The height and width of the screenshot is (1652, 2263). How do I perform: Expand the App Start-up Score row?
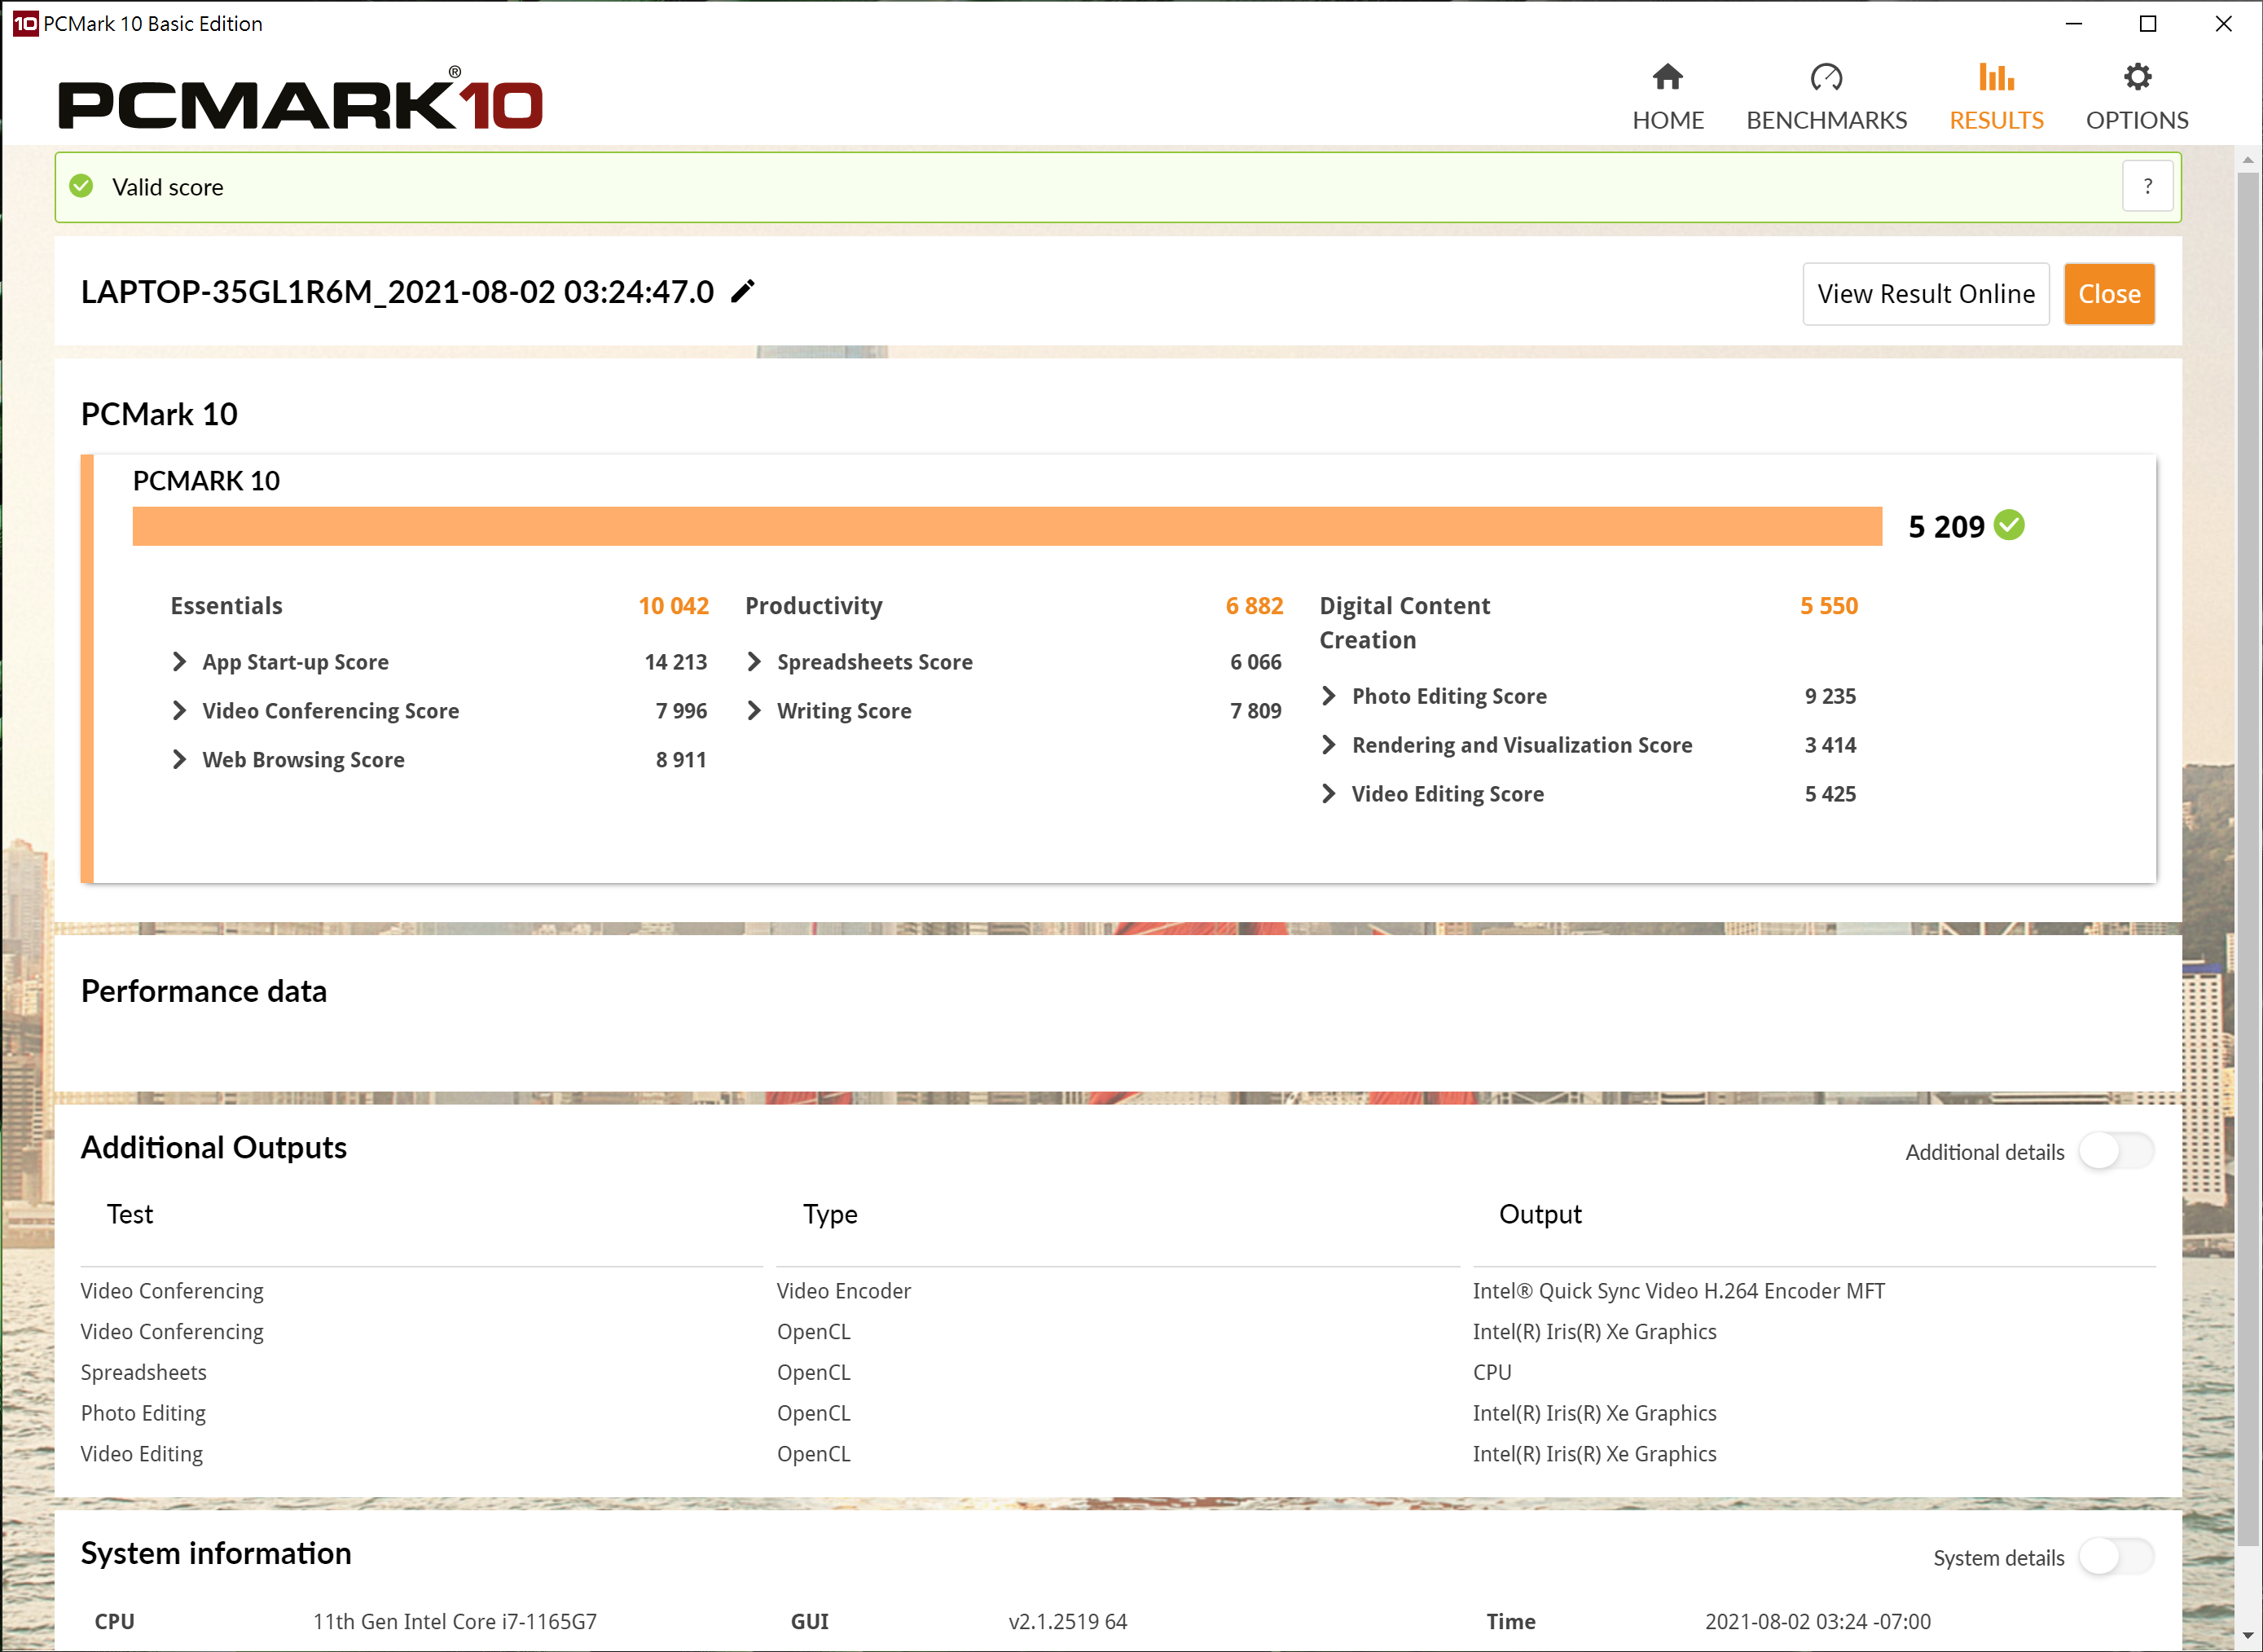(180, 662)
